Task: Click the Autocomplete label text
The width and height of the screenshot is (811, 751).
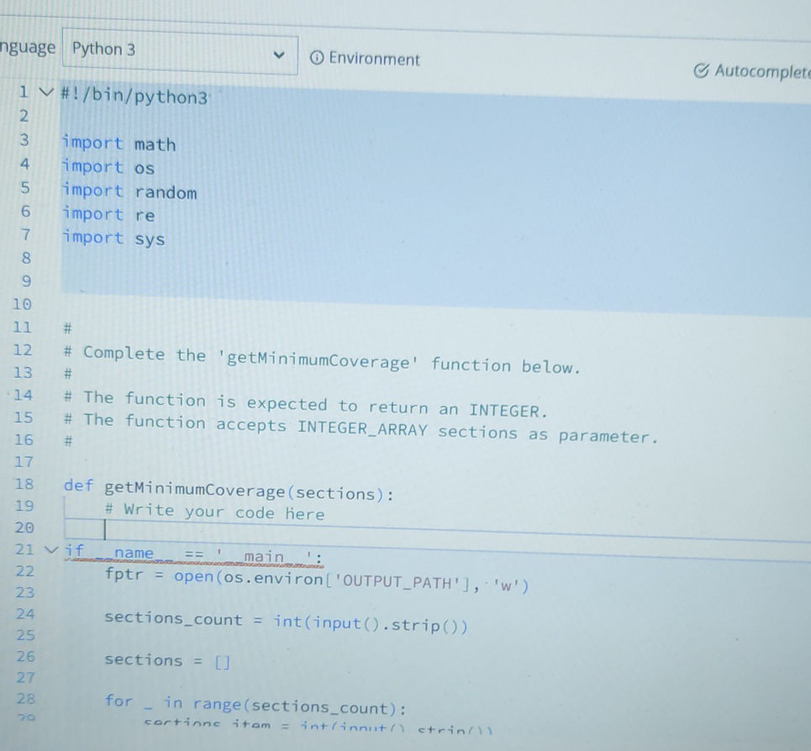Action: [x=760, y=72]
